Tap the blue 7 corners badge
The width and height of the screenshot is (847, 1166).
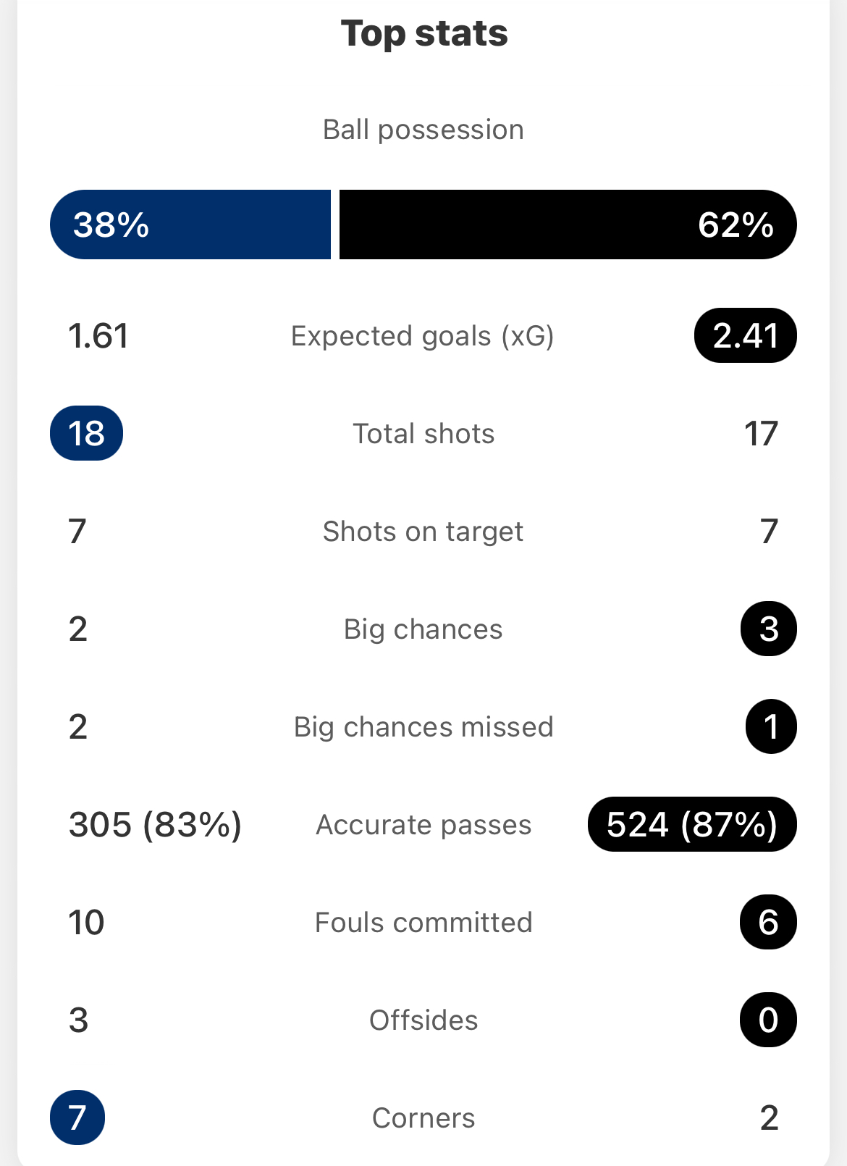click(77, 1117)
